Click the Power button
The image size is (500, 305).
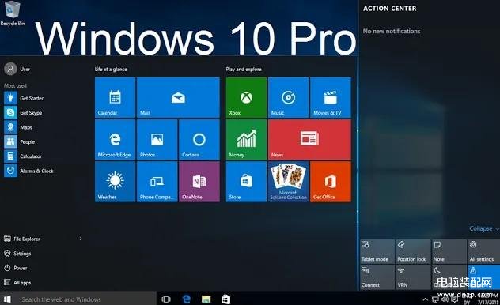coord(15,268)
